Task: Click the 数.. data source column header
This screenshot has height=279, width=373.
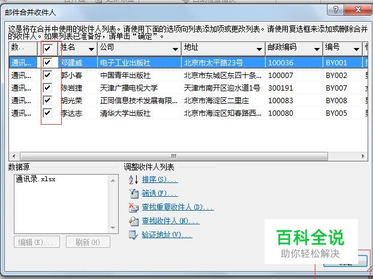Action: click(23, 49)
